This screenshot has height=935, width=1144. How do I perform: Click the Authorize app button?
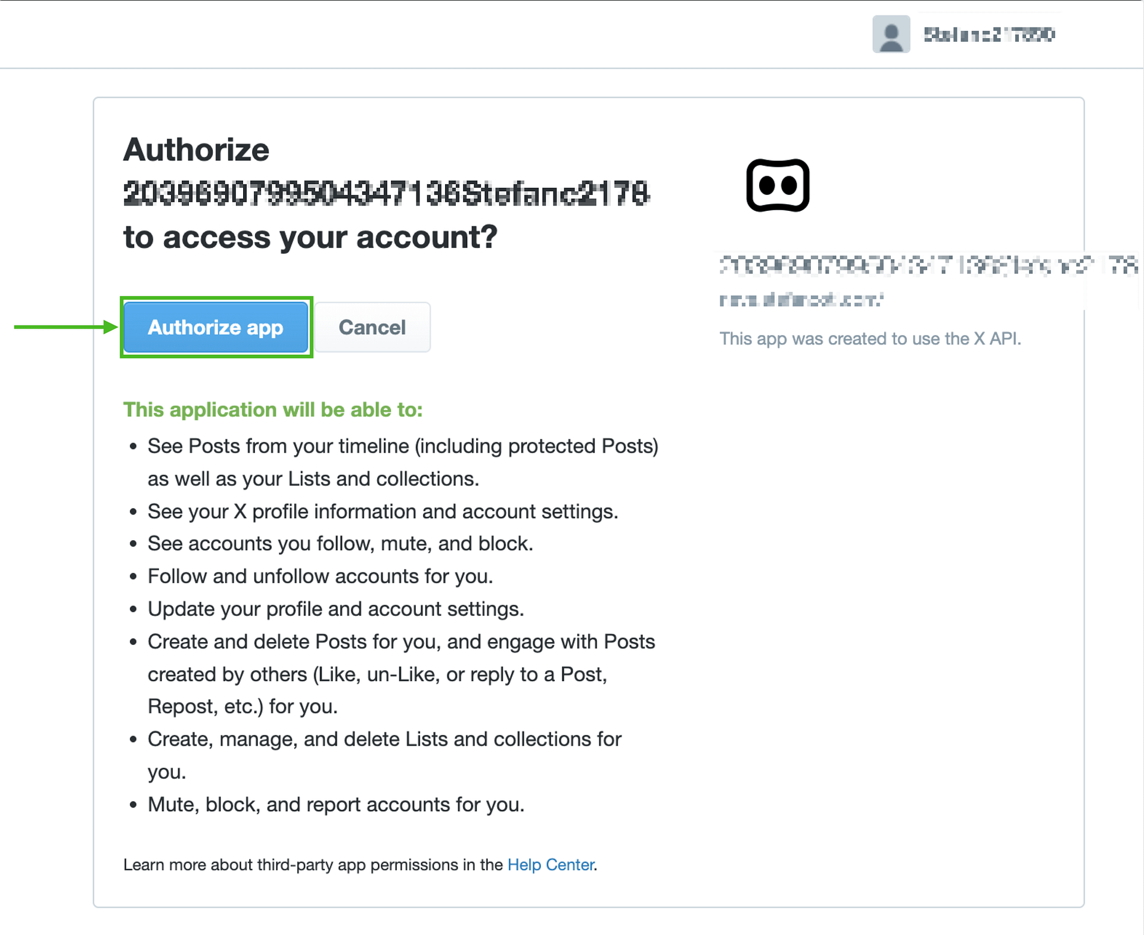215,328
